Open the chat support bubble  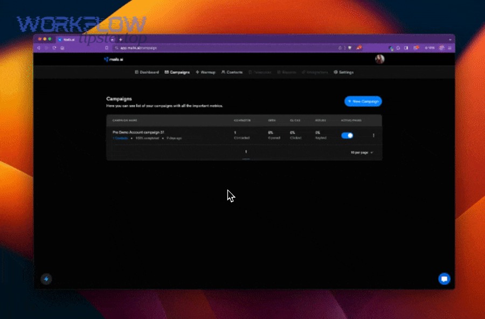click(444, 279)
